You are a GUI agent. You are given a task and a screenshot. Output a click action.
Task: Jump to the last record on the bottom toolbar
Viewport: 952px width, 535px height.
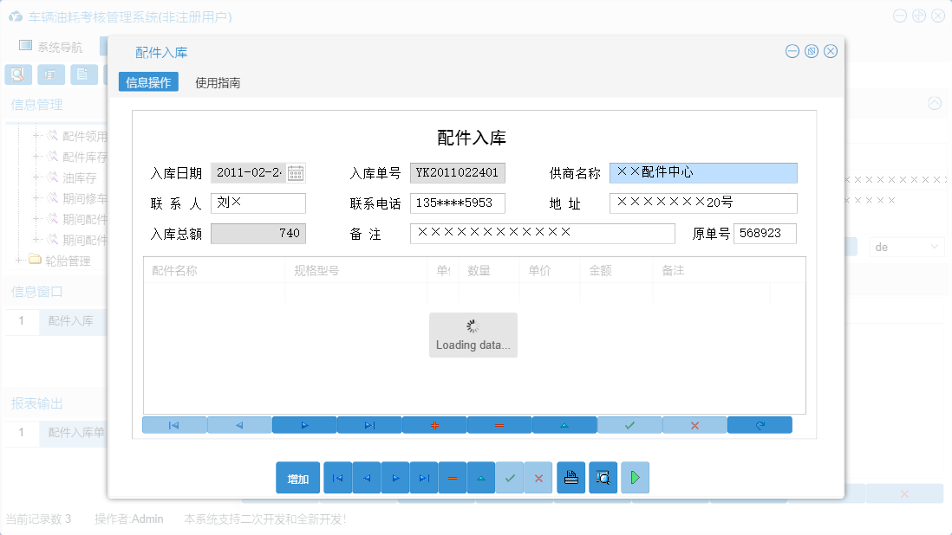coord(423,477)
